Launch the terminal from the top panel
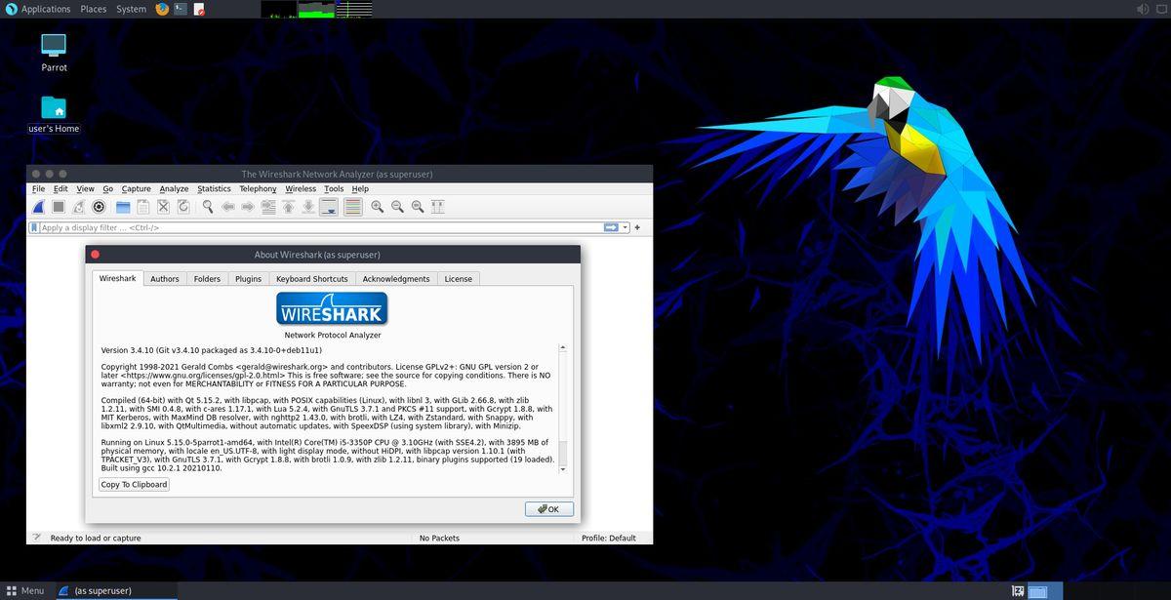This screenshot has height=600, width=1171. 181,9
